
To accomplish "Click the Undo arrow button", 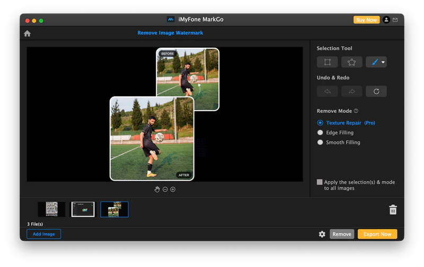I will coord(327,92).
